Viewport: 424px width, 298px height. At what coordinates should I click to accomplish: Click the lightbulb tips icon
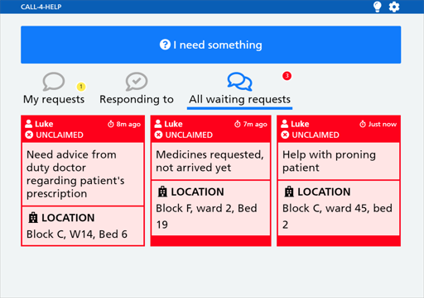(x=377, y=7)
